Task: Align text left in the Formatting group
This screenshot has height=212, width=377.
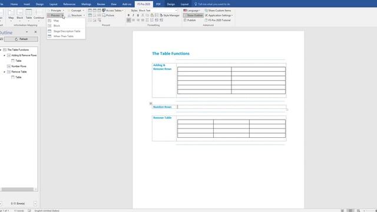Action: point(128,20)
